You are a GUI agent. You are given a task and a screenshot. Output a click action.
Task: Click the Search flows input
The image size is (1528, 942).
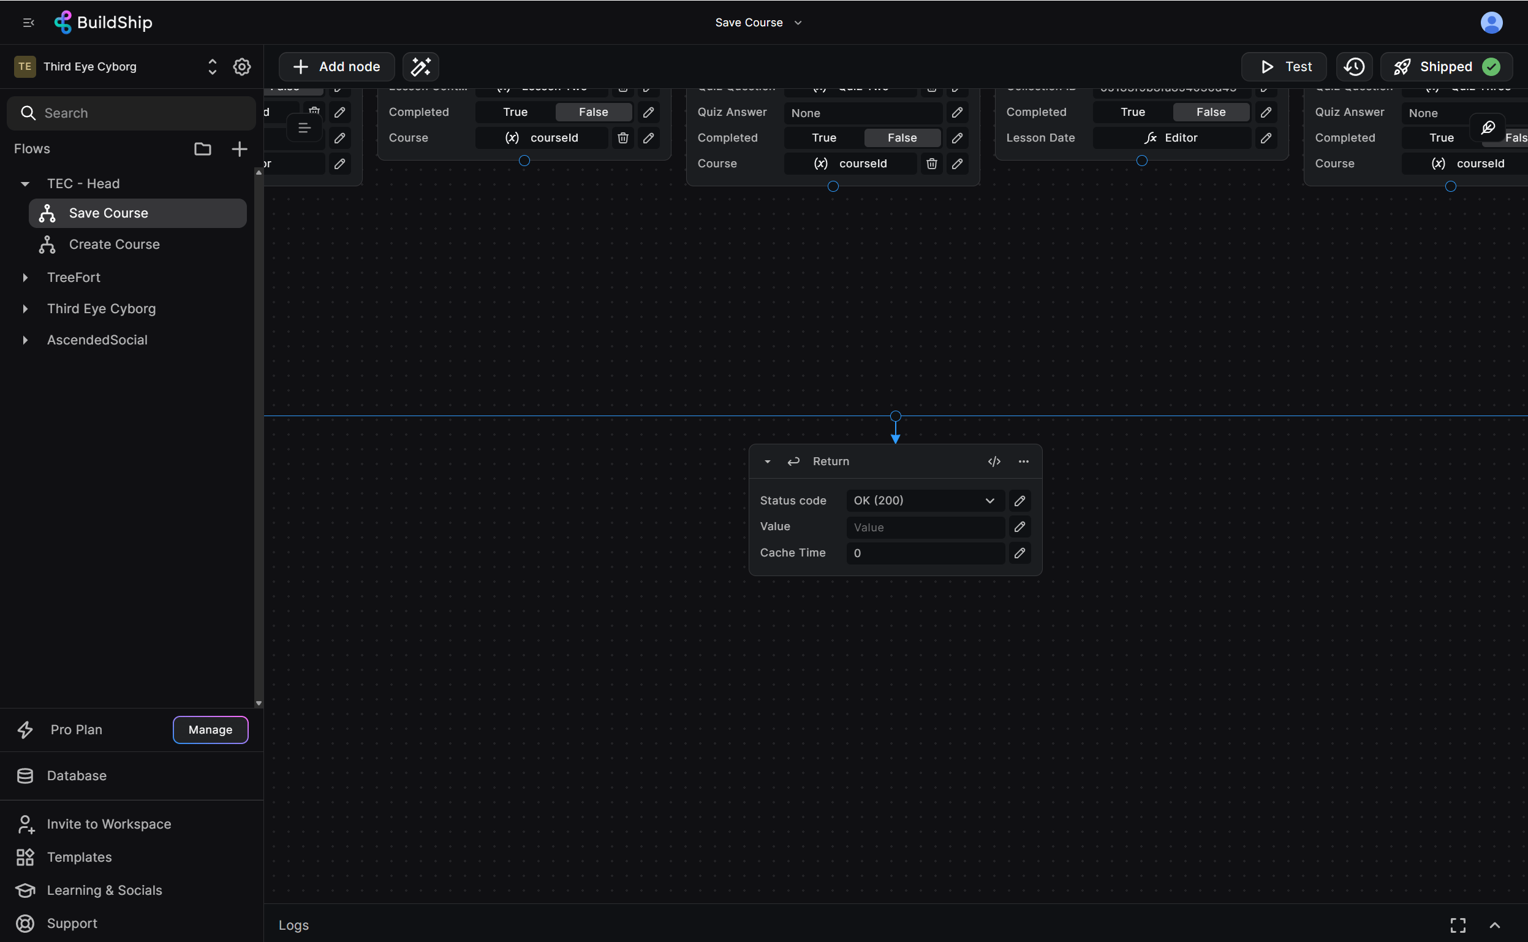point(131,113)
